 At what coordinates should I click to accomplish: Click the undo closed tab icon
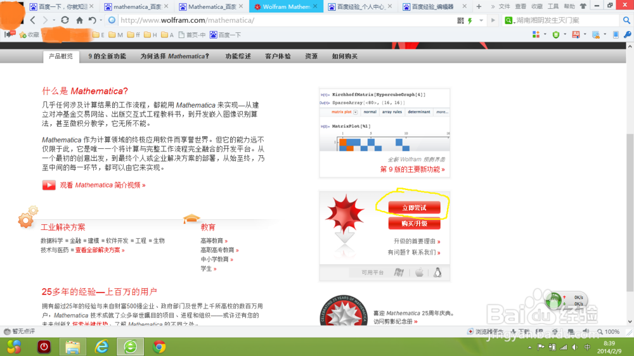92,20
